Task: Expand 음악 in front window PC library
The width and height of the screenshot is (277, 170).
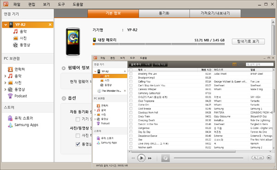Action: pos(95,110)
